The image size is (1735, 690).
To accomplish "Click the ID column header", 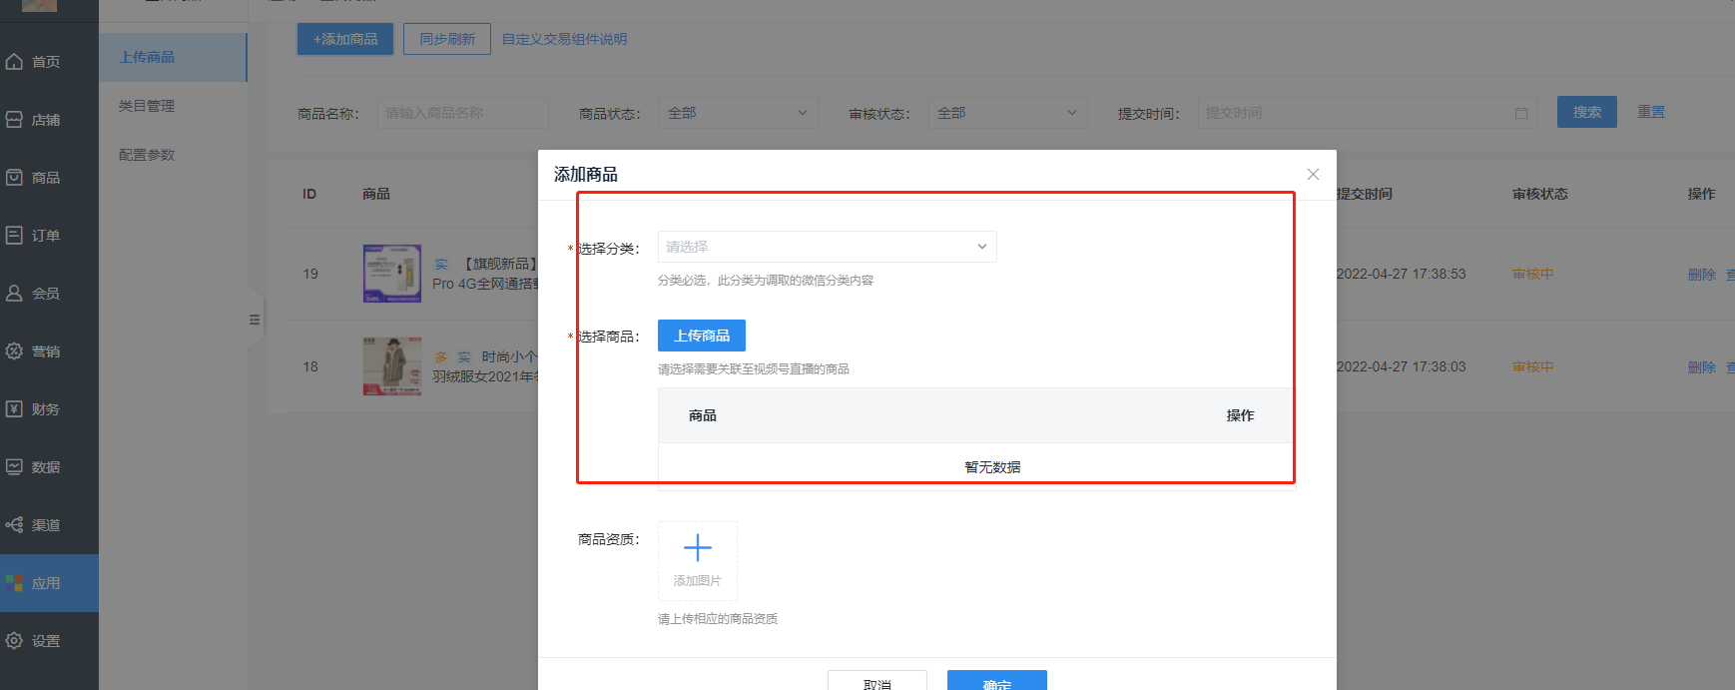I will pos(309,194).
